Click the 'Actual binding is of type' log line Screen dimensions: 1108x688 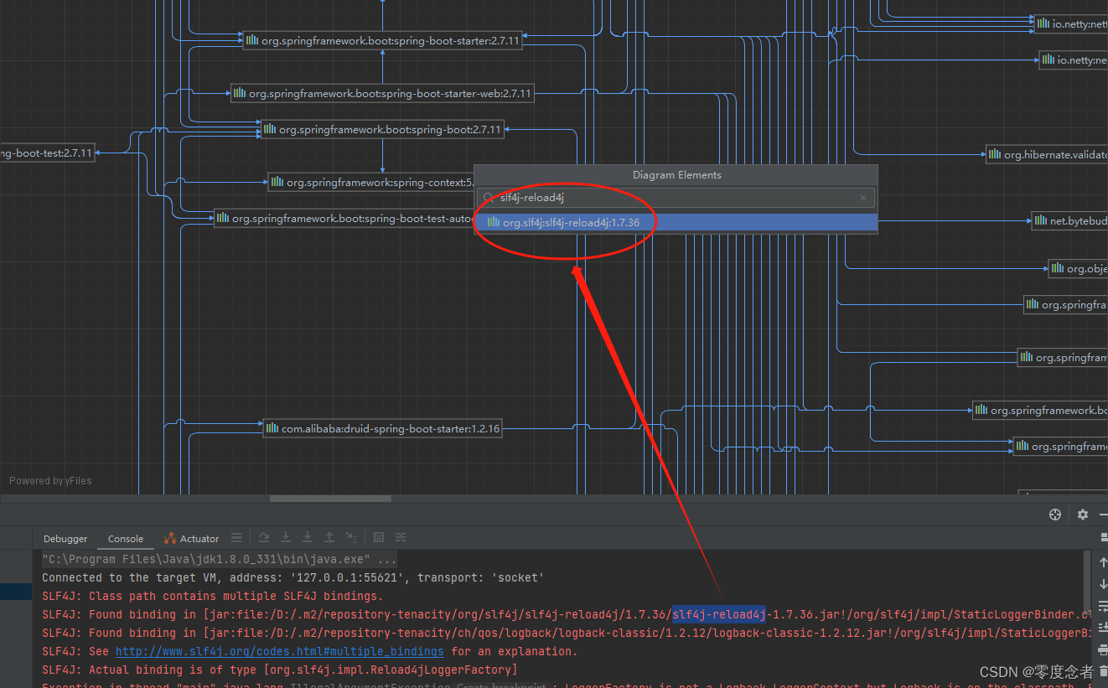point(280,670)
